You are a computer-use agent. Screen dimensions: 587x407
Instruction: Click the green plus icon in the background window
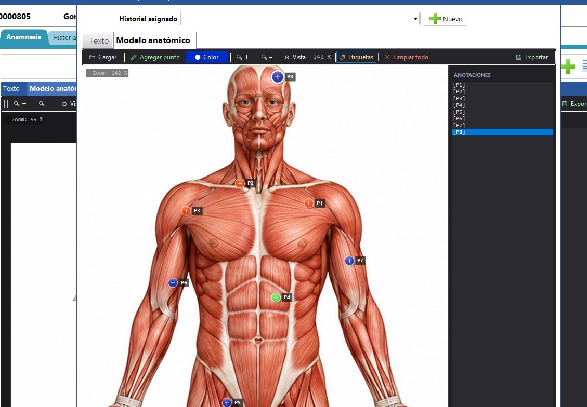[568, 66]
